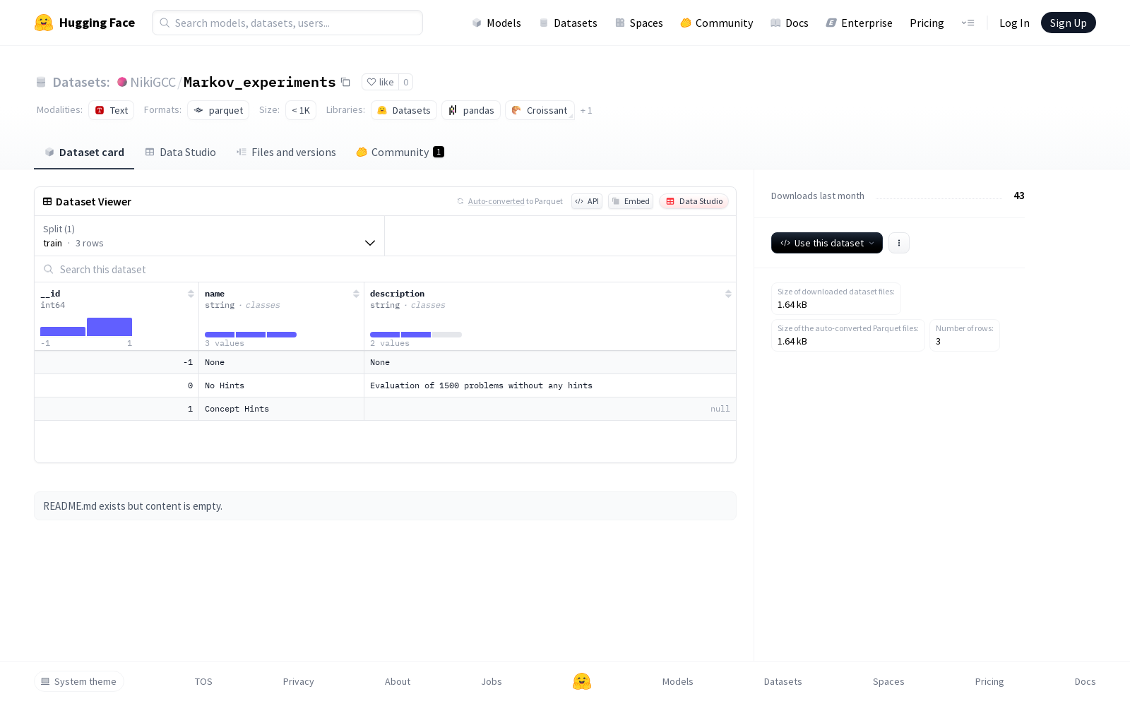Screen dimensions: 1130x706
Task: Sort by the description column arrows
Action: point(728,294)
